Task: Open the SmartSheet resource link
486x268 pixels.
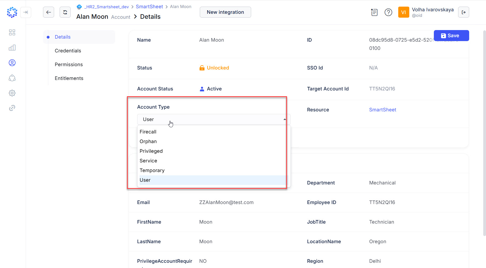Action: pos(383,109)
